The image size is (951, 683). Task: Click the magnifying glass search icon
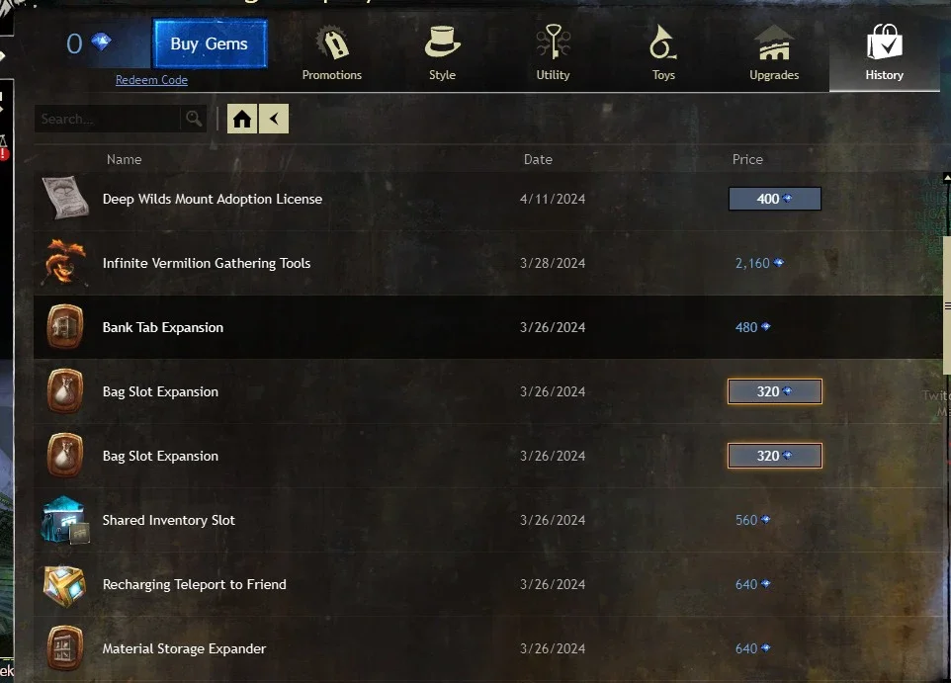[194, 119]
